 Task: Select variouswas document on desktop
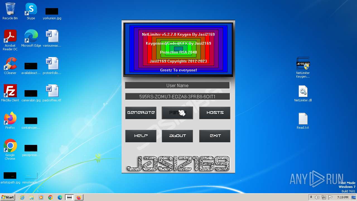[x=52, y=39]
